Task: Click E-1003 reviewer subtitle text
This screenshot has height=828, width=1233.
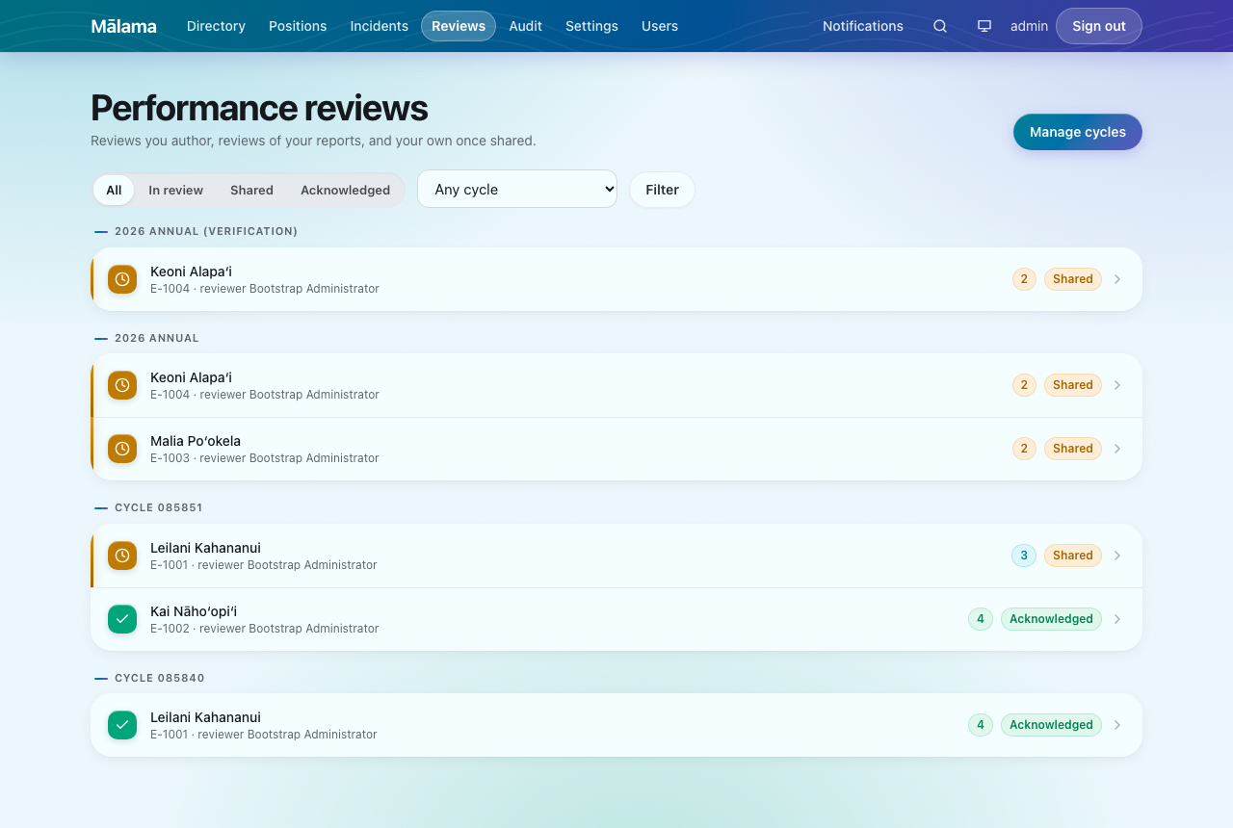Action: coord(265,458)
